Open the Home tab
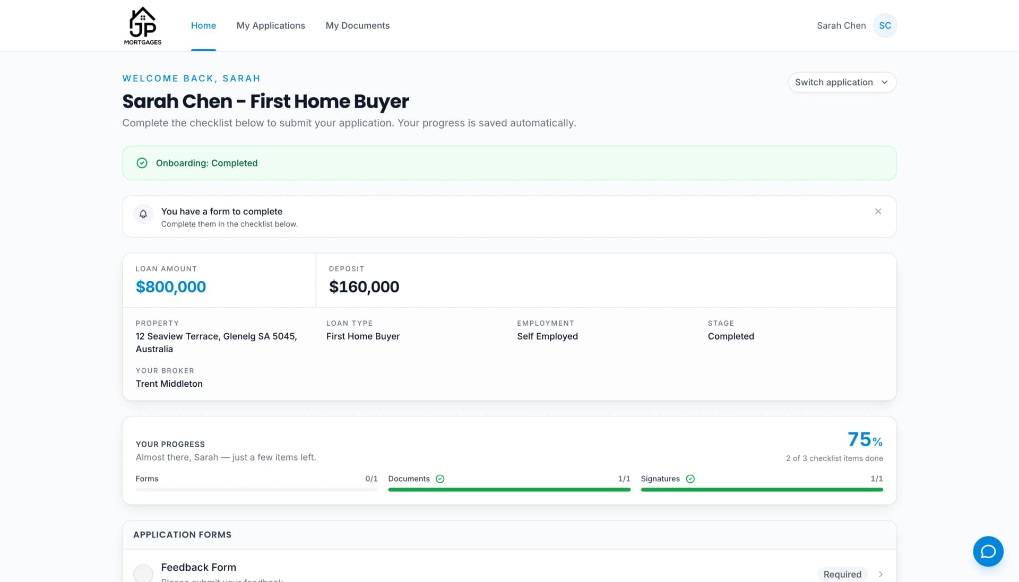 pos(203,25)
